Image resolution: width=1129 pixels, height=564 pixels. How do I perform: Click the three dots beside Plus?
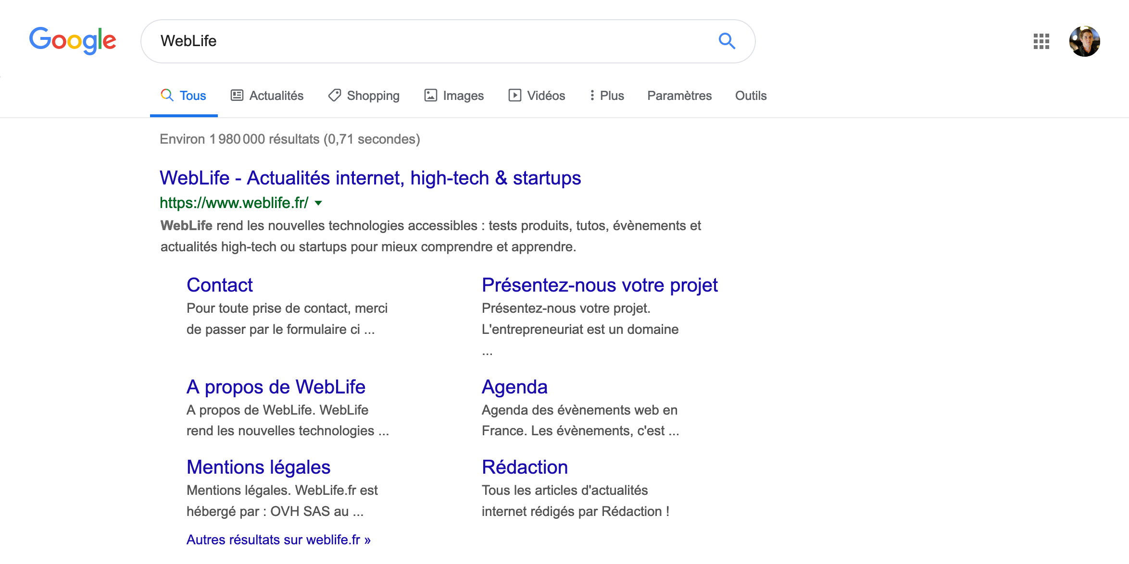pyautogui.click(x=592, y=95)
